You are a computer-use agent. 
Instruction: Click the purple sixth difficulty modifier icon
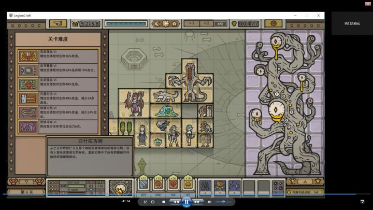click(28, 127)
